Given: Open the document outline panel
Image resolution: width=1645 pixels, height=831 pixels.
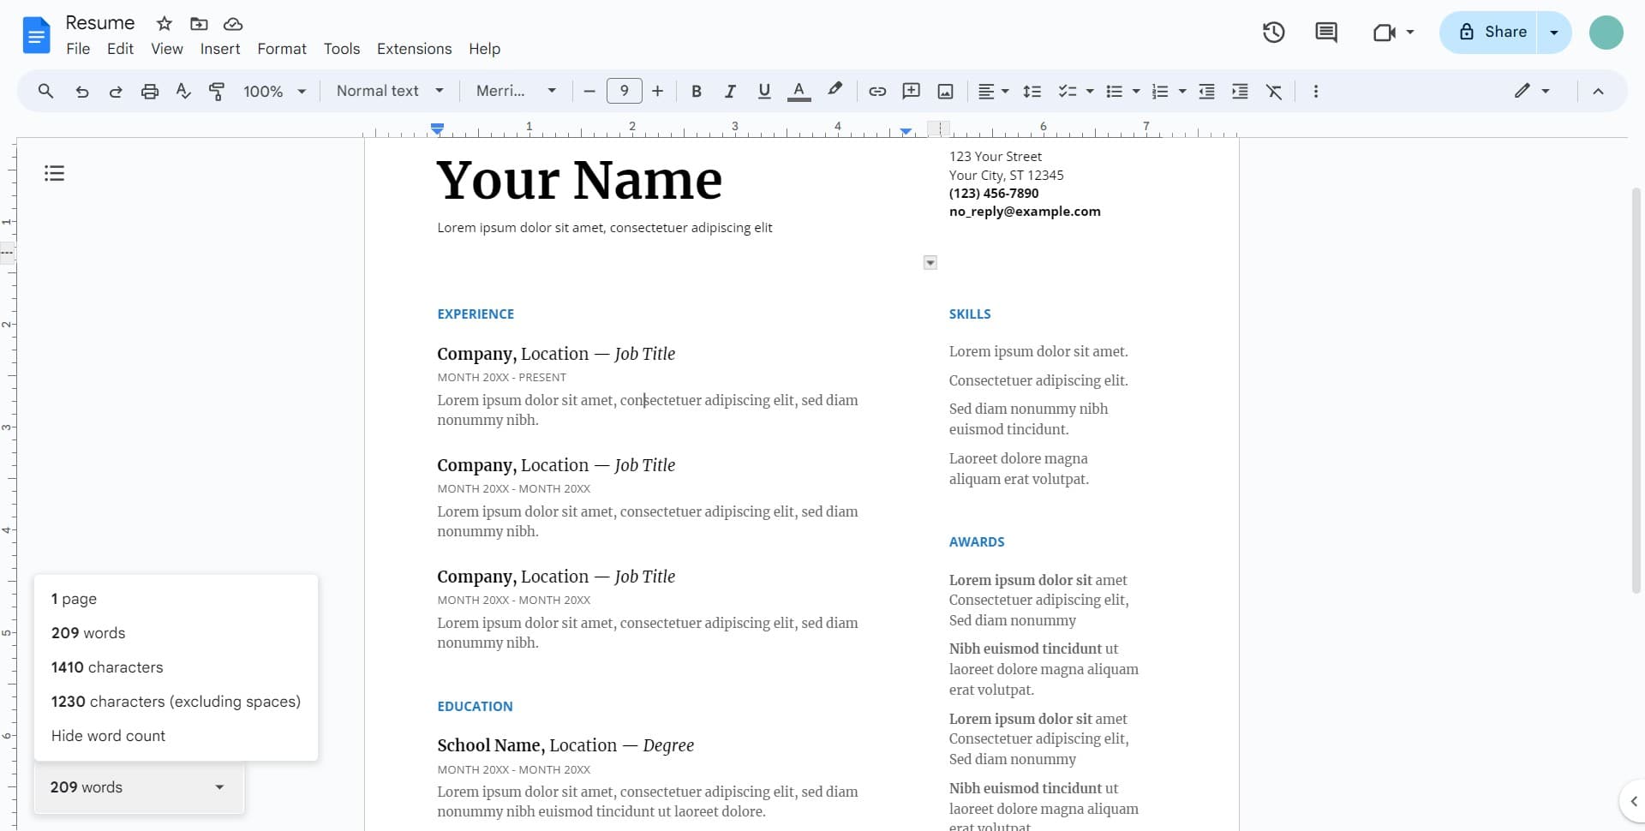Looking at the screenshot, I should coord(54,172).
